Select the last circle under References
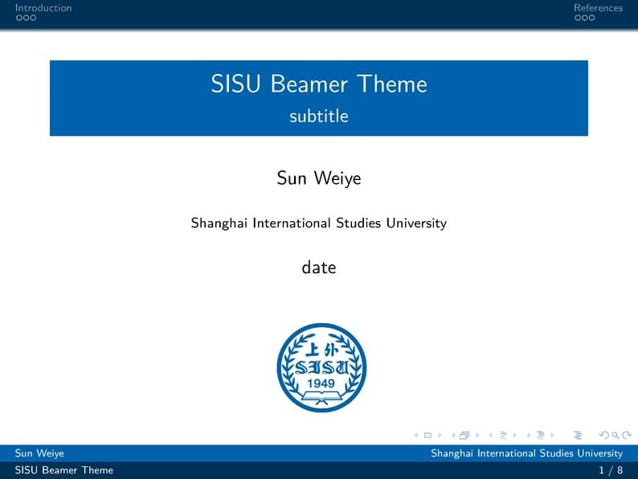Image resolution: width=638 pixels, height=479 pixels. 592,18
